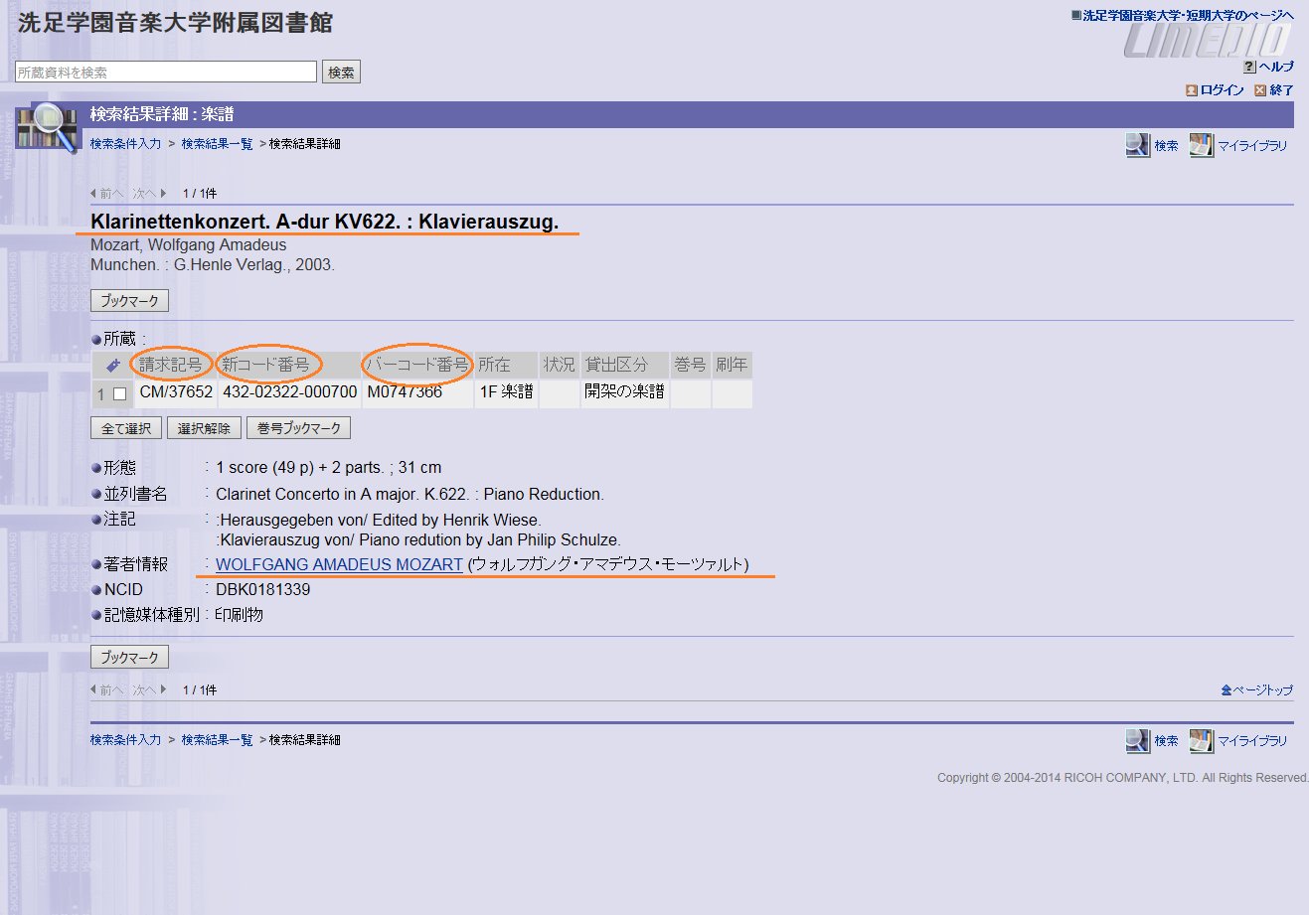This screenshot has height=915, width=1309.
Task: Click the 1F 楽譜 location cell
Action: [507, 392]
